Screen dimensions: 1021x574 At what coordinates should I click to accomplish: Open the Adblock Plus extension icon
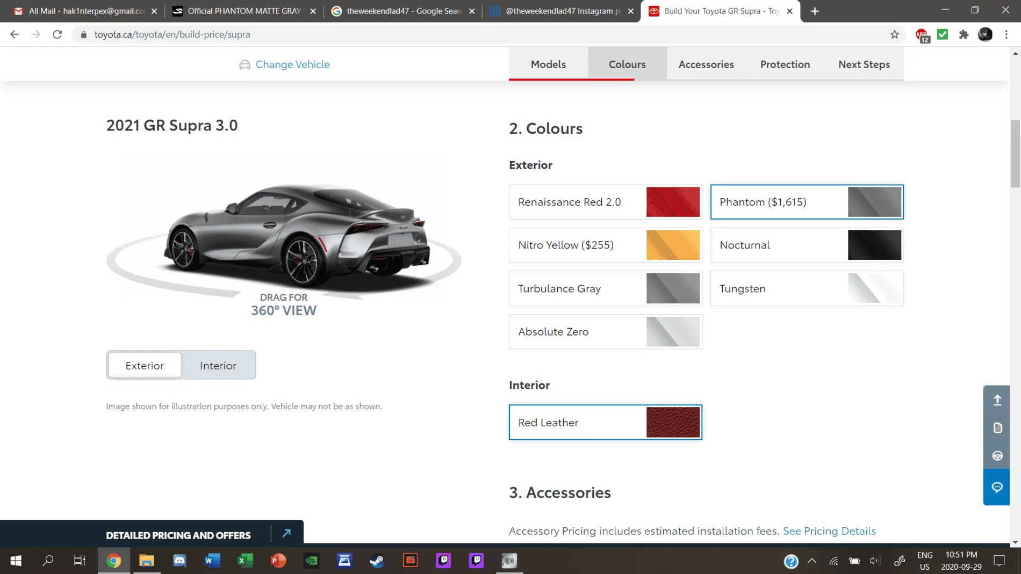(922, 35)
